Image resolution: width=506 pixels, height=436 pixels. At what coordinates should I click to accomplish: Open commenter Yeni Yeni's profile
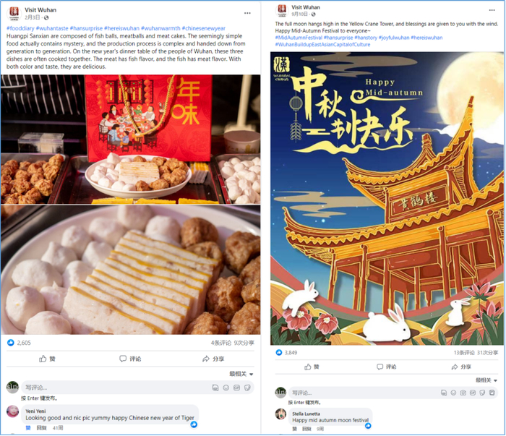click(x=35, y=411)
